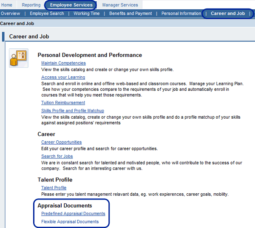This screenshot has width=255, height=228.
Task: Navigate to Employee Search
Action: 47,14
